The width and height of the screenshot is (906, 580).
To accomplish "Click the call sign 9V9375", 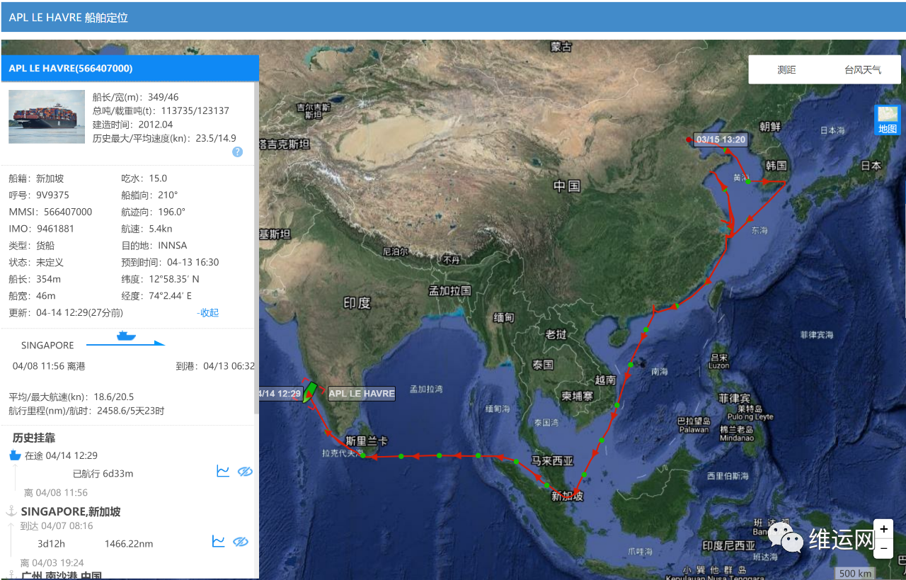I will (52, 195).
